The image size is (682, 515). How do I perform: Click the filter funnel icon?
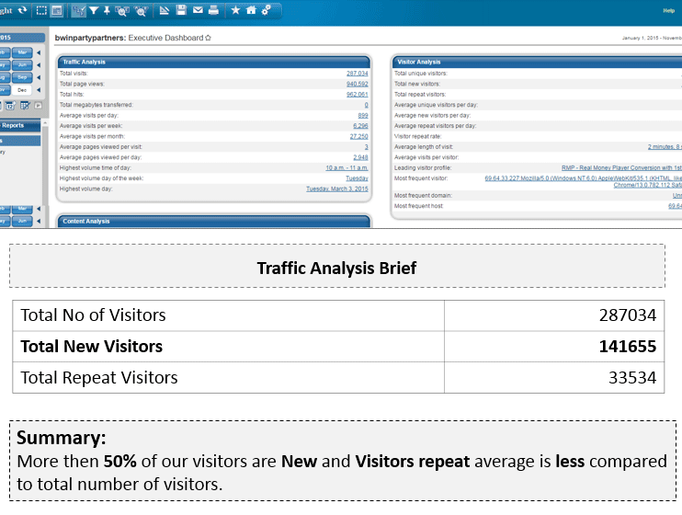point(93,10)
